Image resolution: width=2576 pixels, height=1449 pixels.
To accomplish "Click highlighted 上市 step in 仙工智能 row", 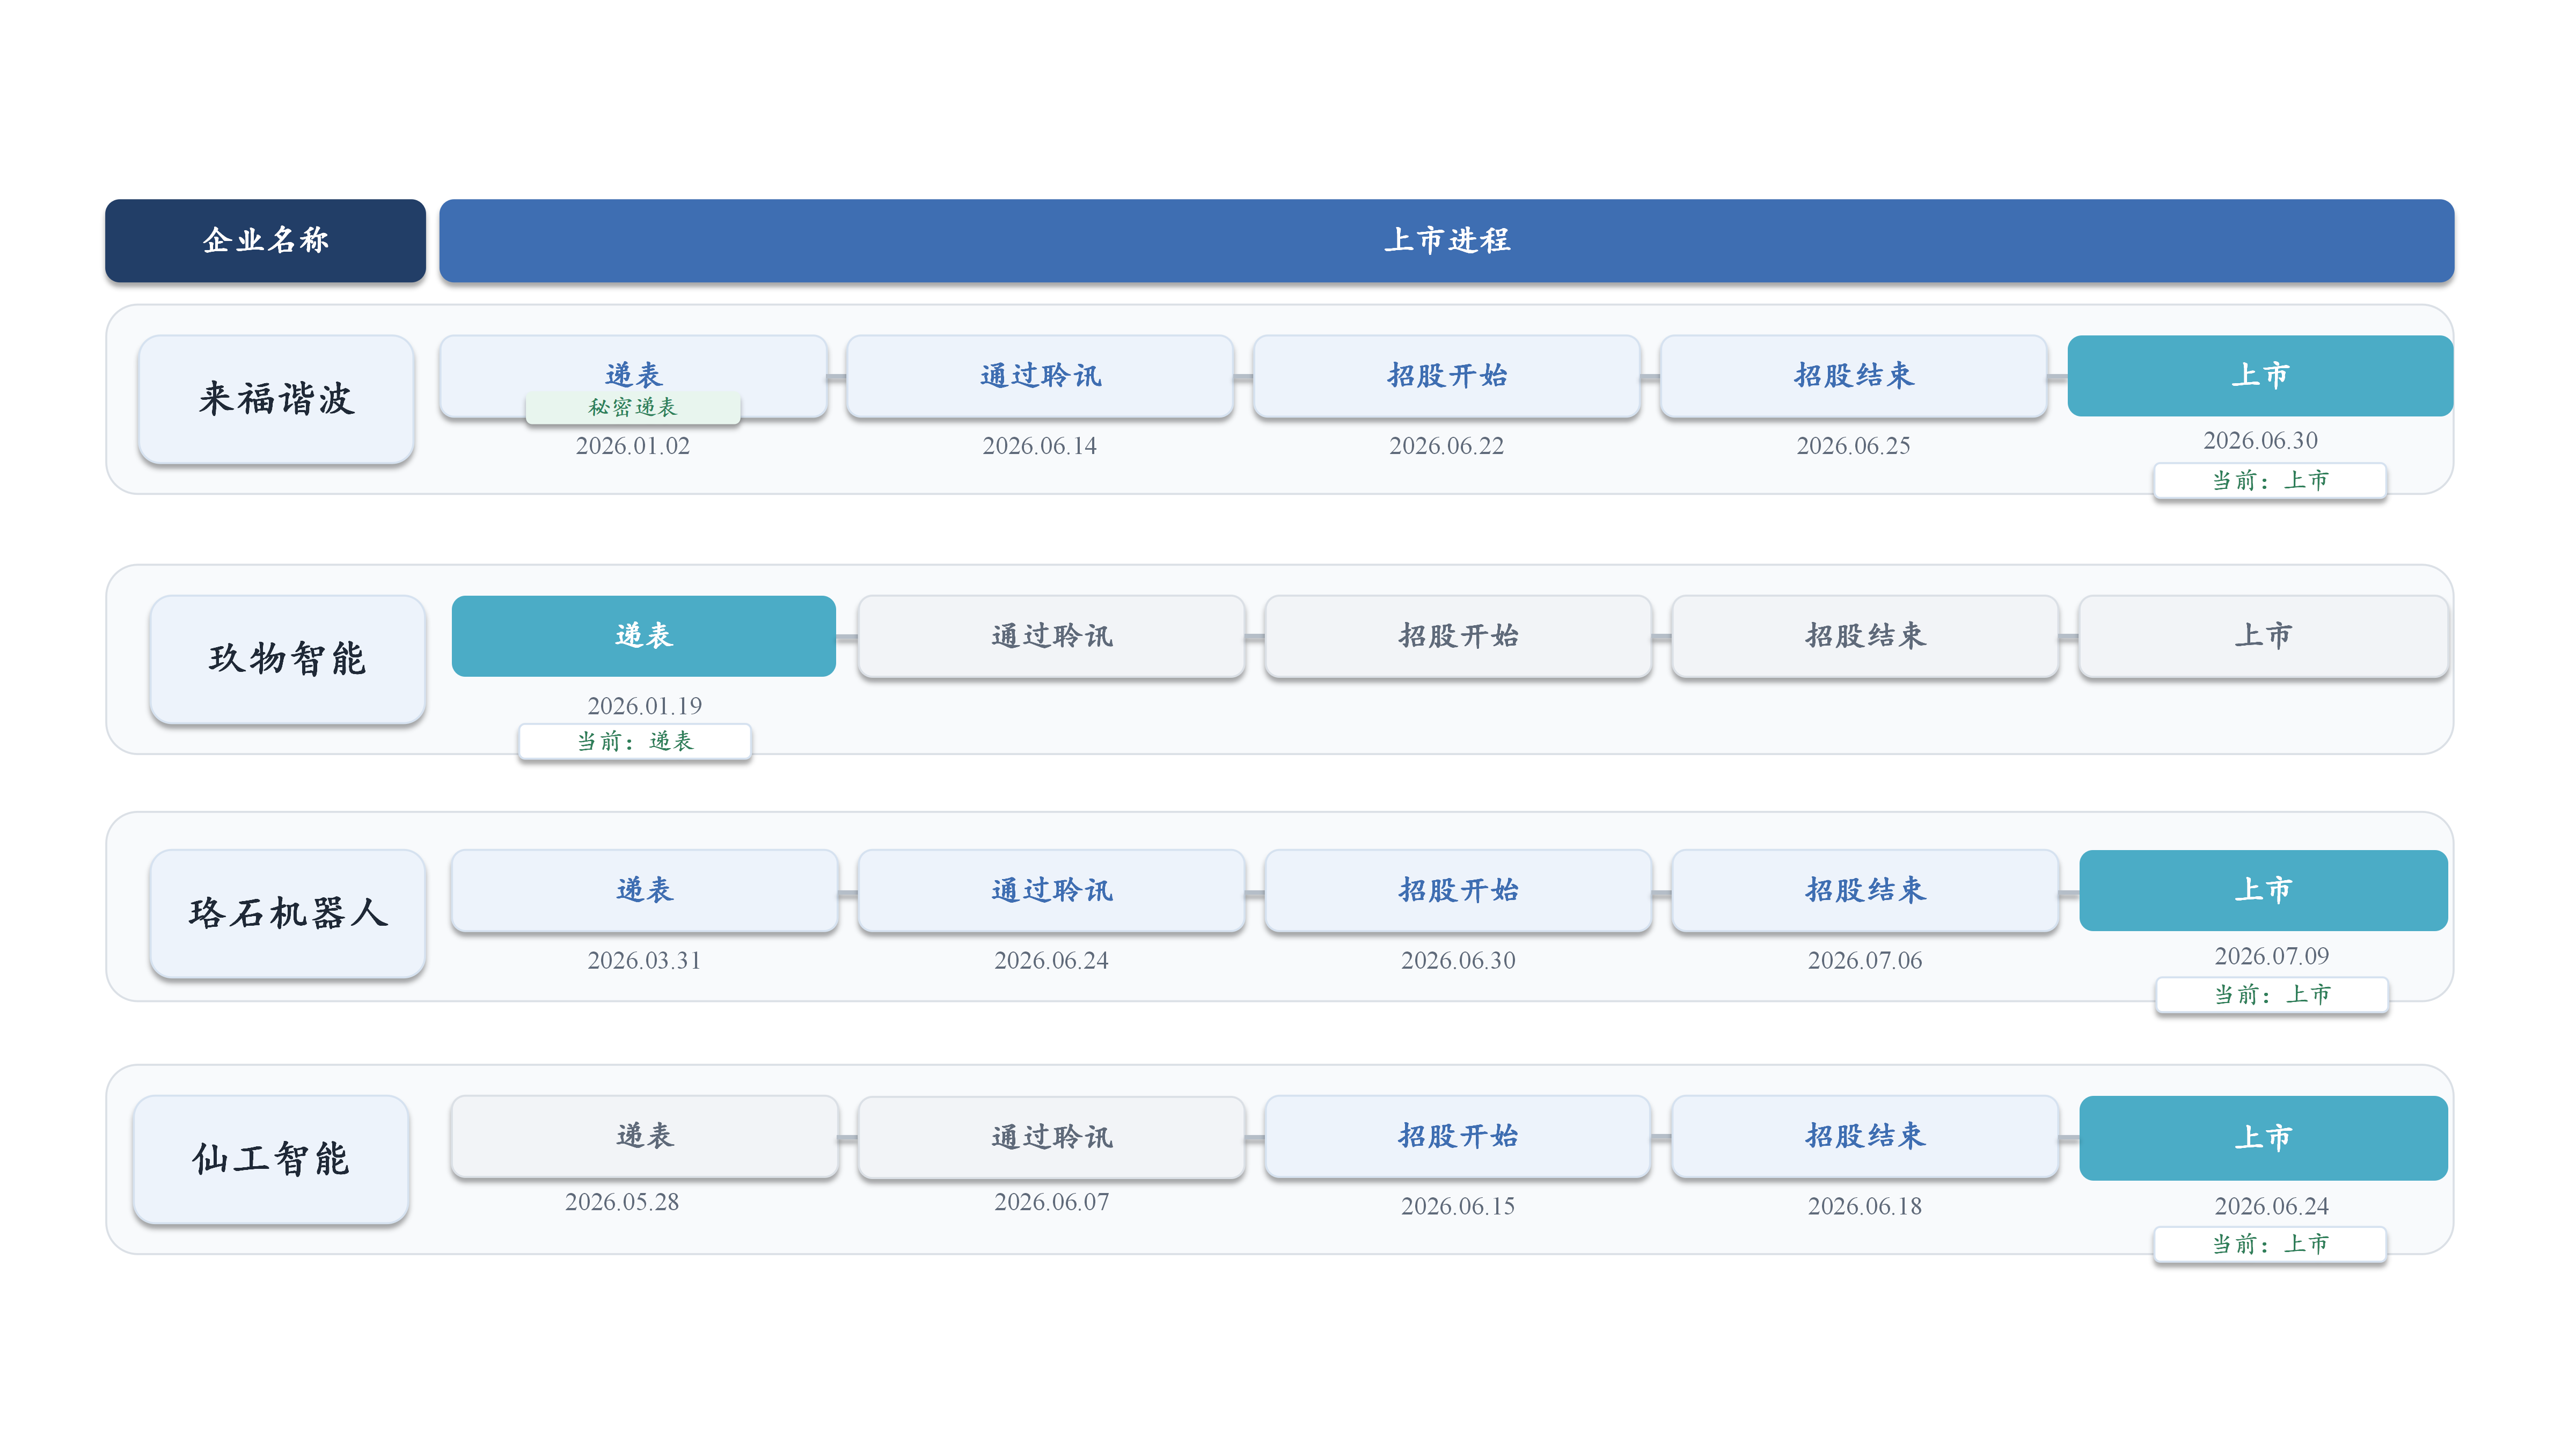I will pos(2263,1138).
